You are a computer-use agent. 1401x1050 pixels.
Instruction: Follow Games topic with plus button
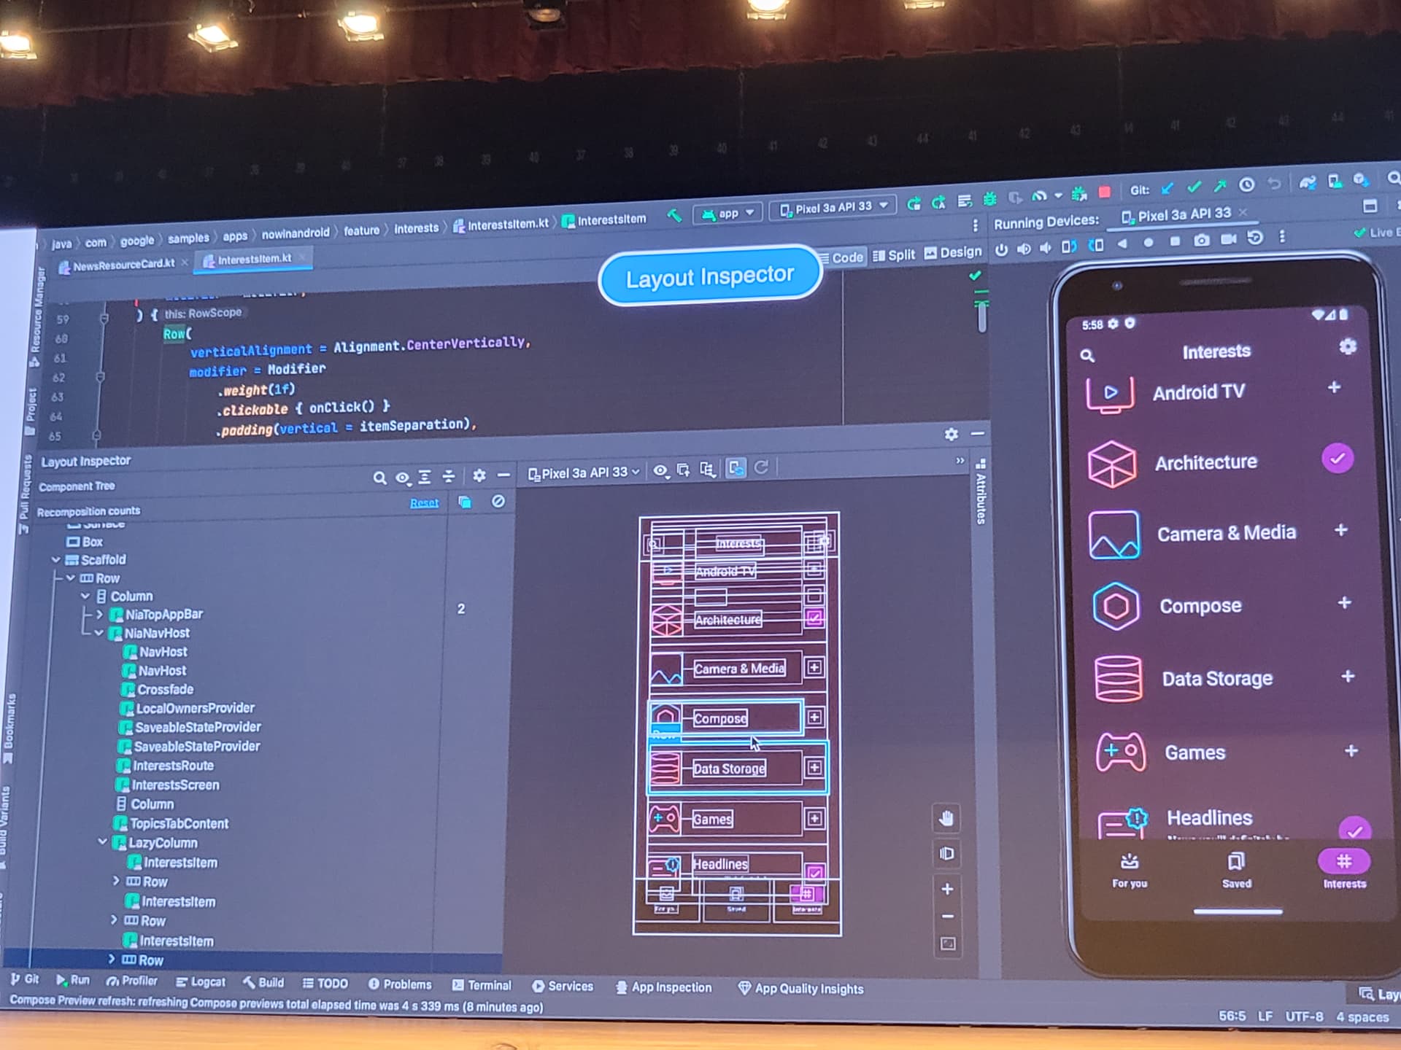click(1351, 750)
